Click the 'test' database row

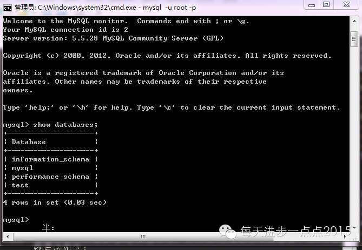click(20, 185)
